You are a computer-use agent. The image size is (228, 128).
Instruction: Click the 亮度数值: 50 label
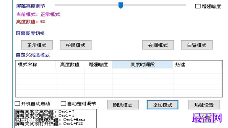pos(31,22)
